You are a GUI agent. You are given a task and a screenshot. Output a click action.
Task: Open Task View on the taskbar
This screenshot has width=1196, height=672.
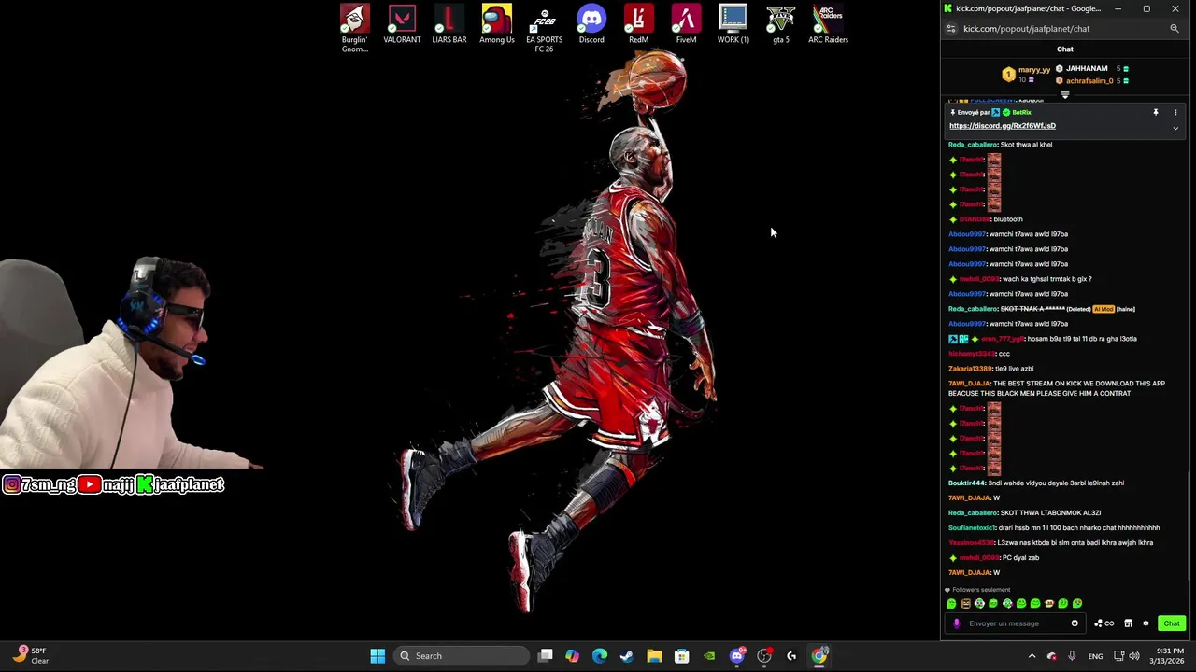[x=546, y=656]
